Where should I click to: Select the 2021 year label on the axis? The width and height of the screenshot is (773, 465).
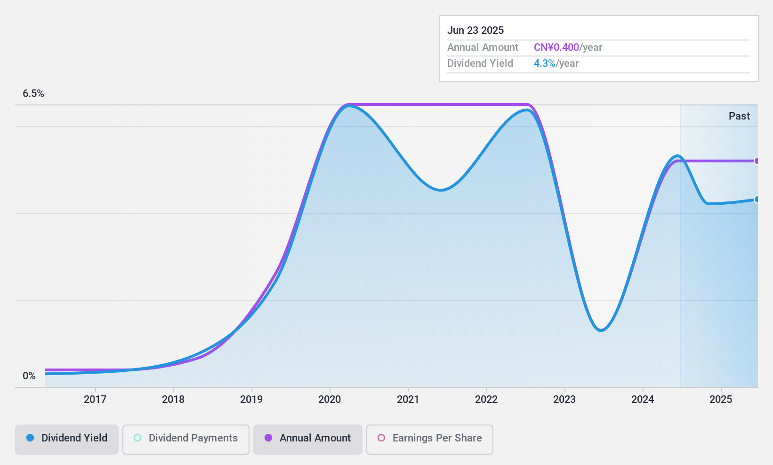(x=408, y=400)
